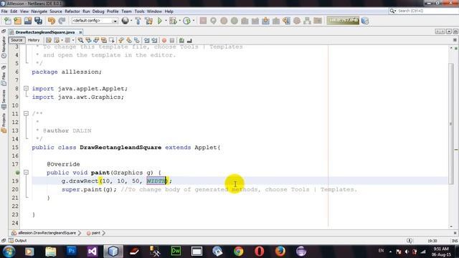Open the Profile Project dropdown arrow

[194, 21]
